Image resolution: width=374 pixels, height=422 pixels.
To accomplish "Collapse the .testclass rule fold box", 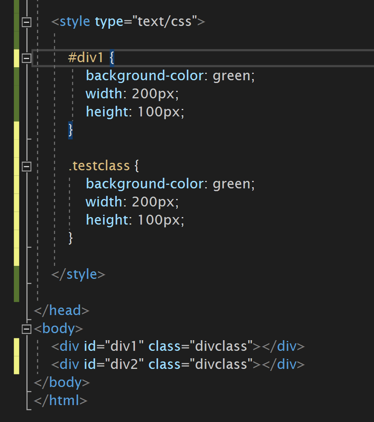I will click(x=26, y=167).
